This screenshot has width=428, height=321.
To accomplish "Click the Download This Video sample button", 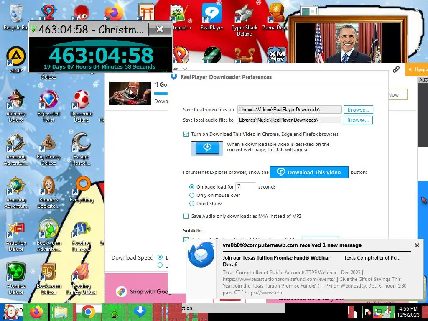I will click(x=309, y=172).
